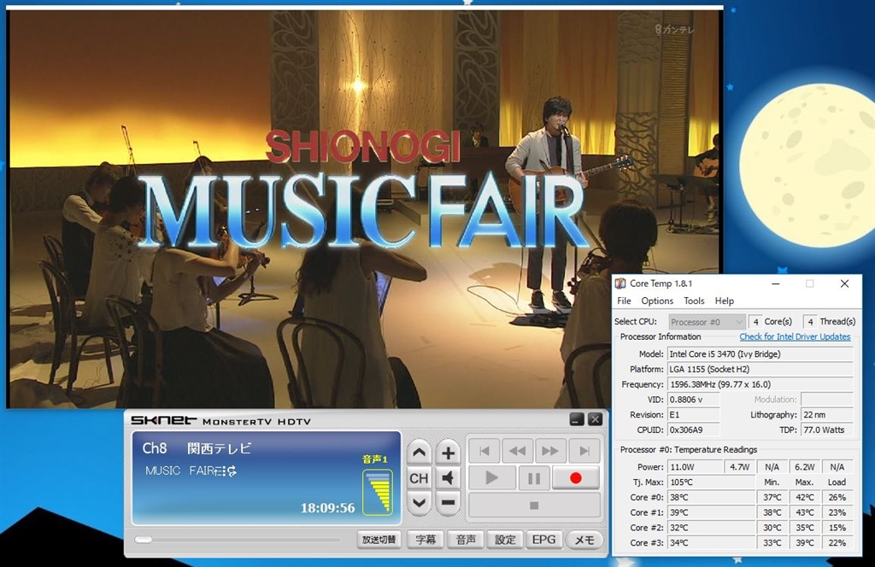Click the rewind button

point(517,451)
